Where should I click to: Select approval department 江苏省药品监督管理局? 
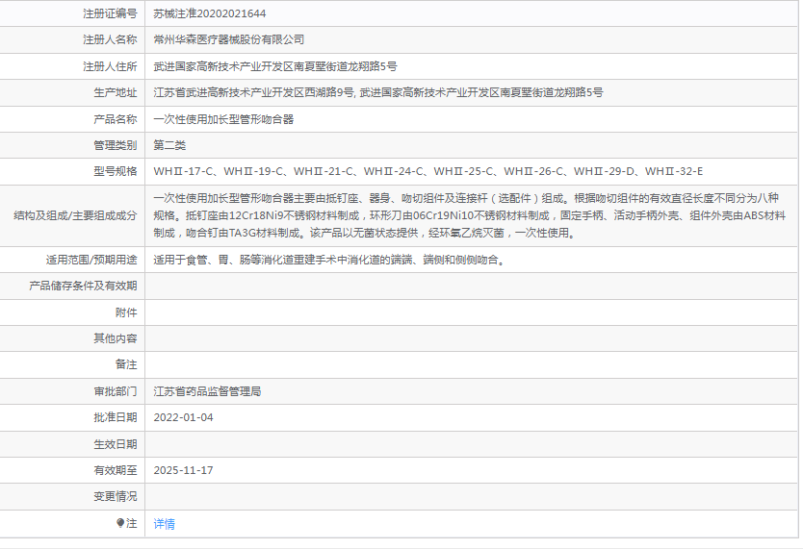207,391
